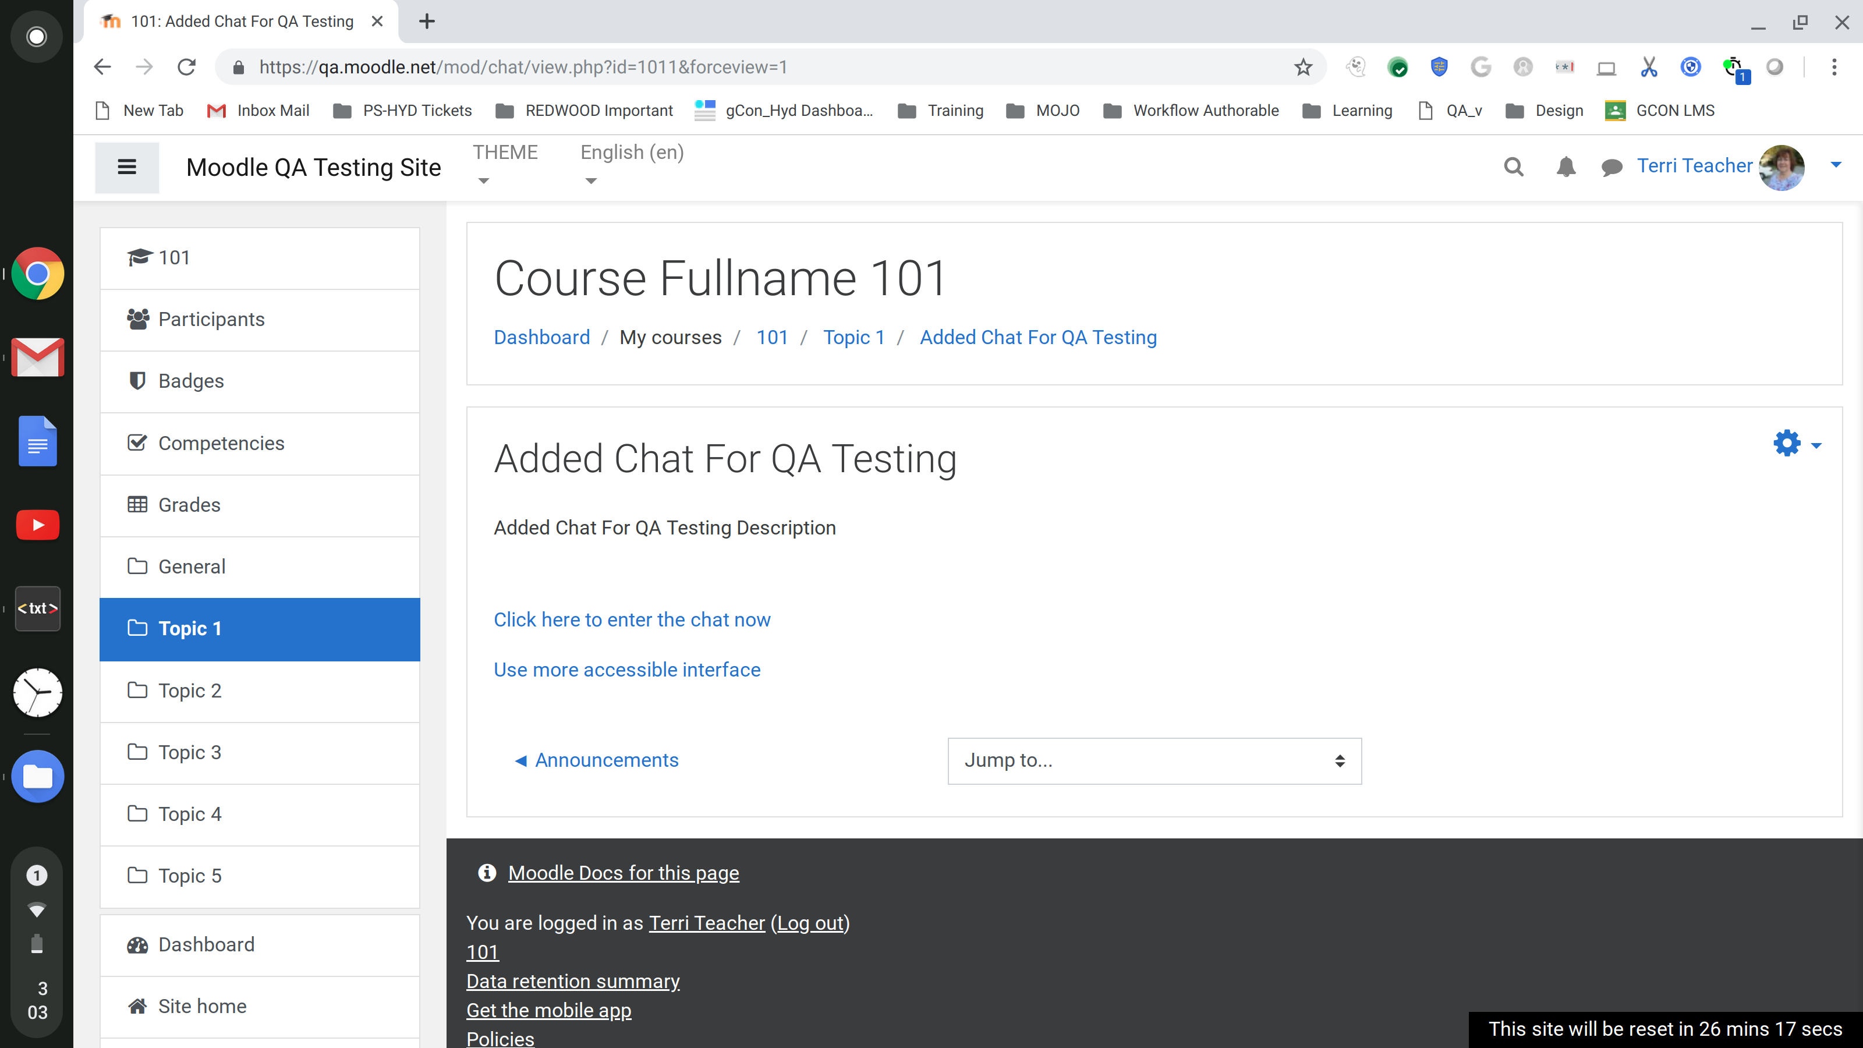This screenshot has width=1863, height=1048.
Task: Click the Moodle QA Testing Site title
Action: tap(313, 167)
